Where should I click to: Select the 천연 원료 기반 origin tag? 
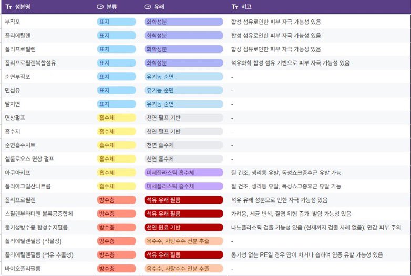pyautogui.click(x=163, y=227)
